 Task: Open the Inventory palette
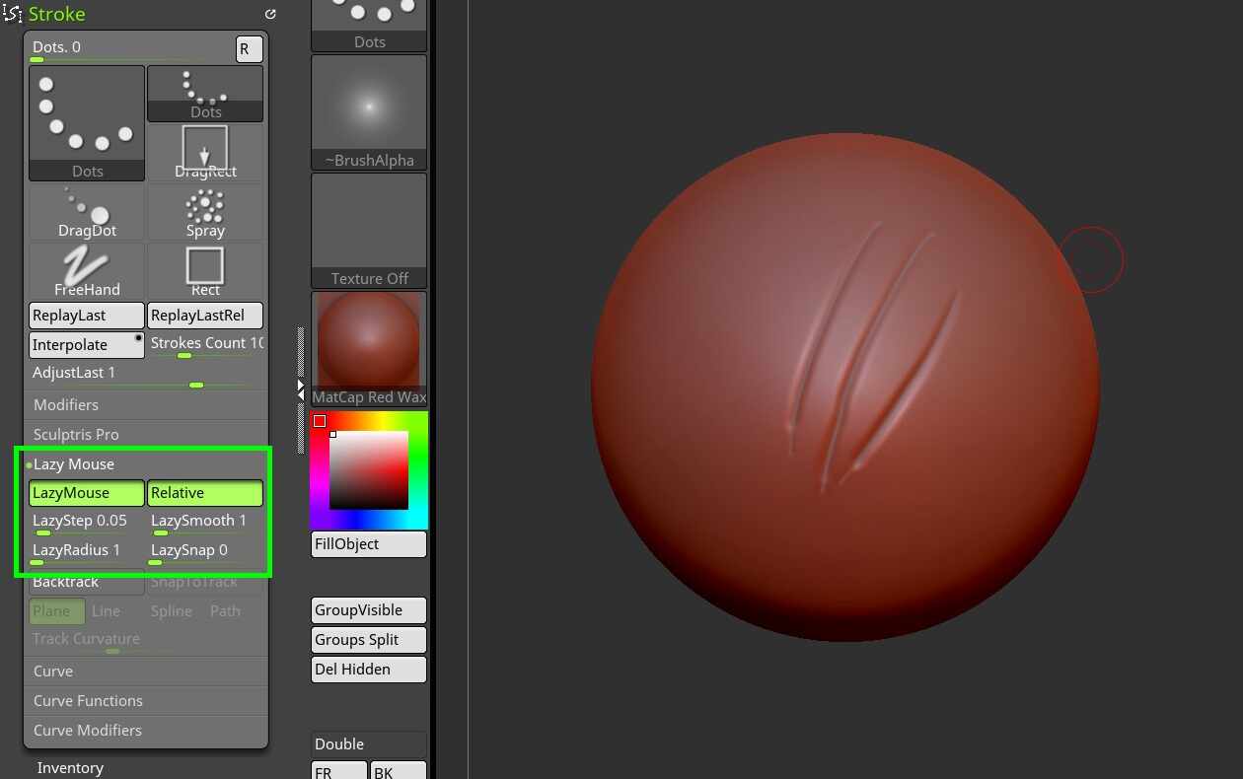69,767
